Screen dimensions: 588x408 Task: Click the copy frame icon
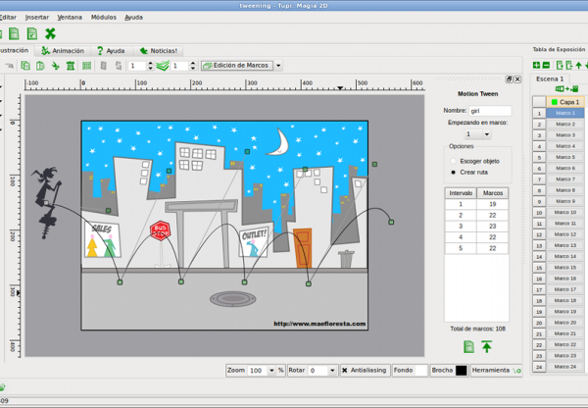click(x=25, y=66)
